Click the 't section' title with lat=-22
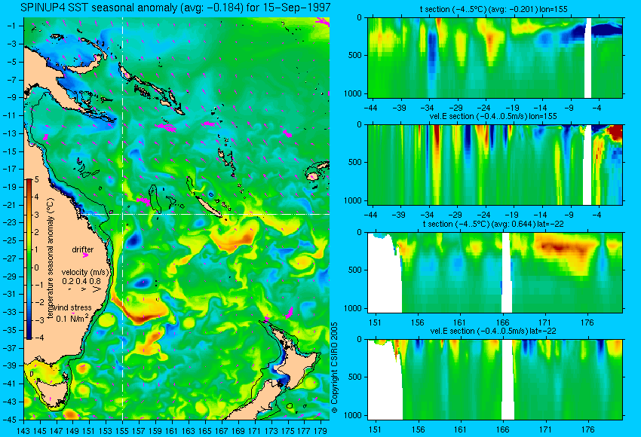 coord(494,224)
